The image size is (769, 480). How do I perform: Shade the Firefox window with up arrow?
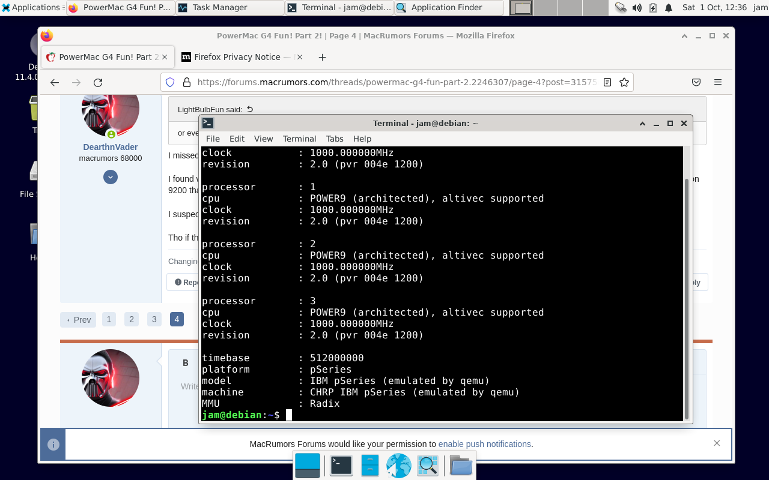click(685, 35)
